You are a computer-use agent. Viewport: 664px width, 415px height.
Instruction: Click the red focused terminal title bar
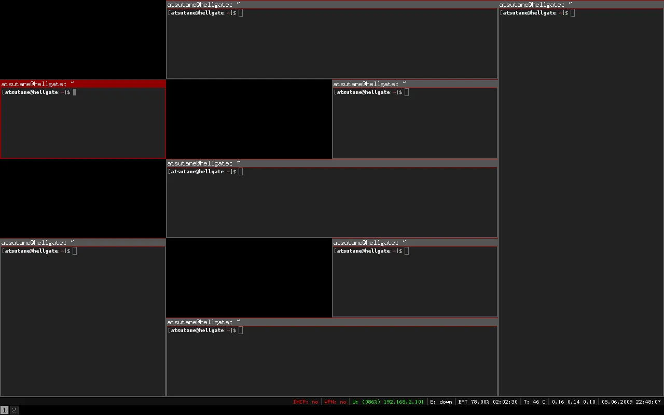tap(83, 84)
